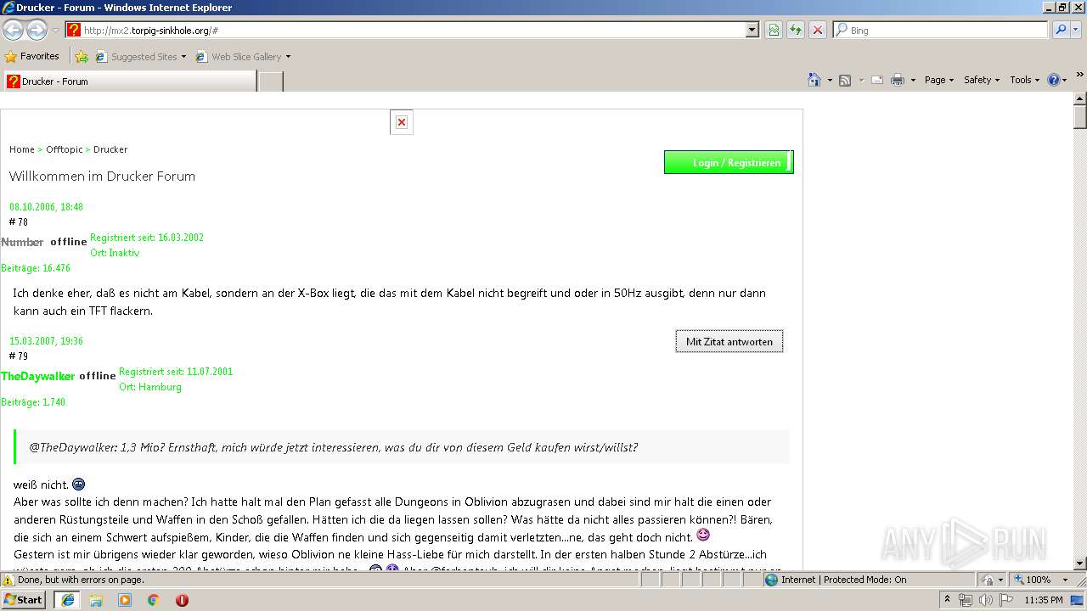Click post date 15.03.2007, 19:36
Viewport: 1087px width, 611px height.
point(46,341)
